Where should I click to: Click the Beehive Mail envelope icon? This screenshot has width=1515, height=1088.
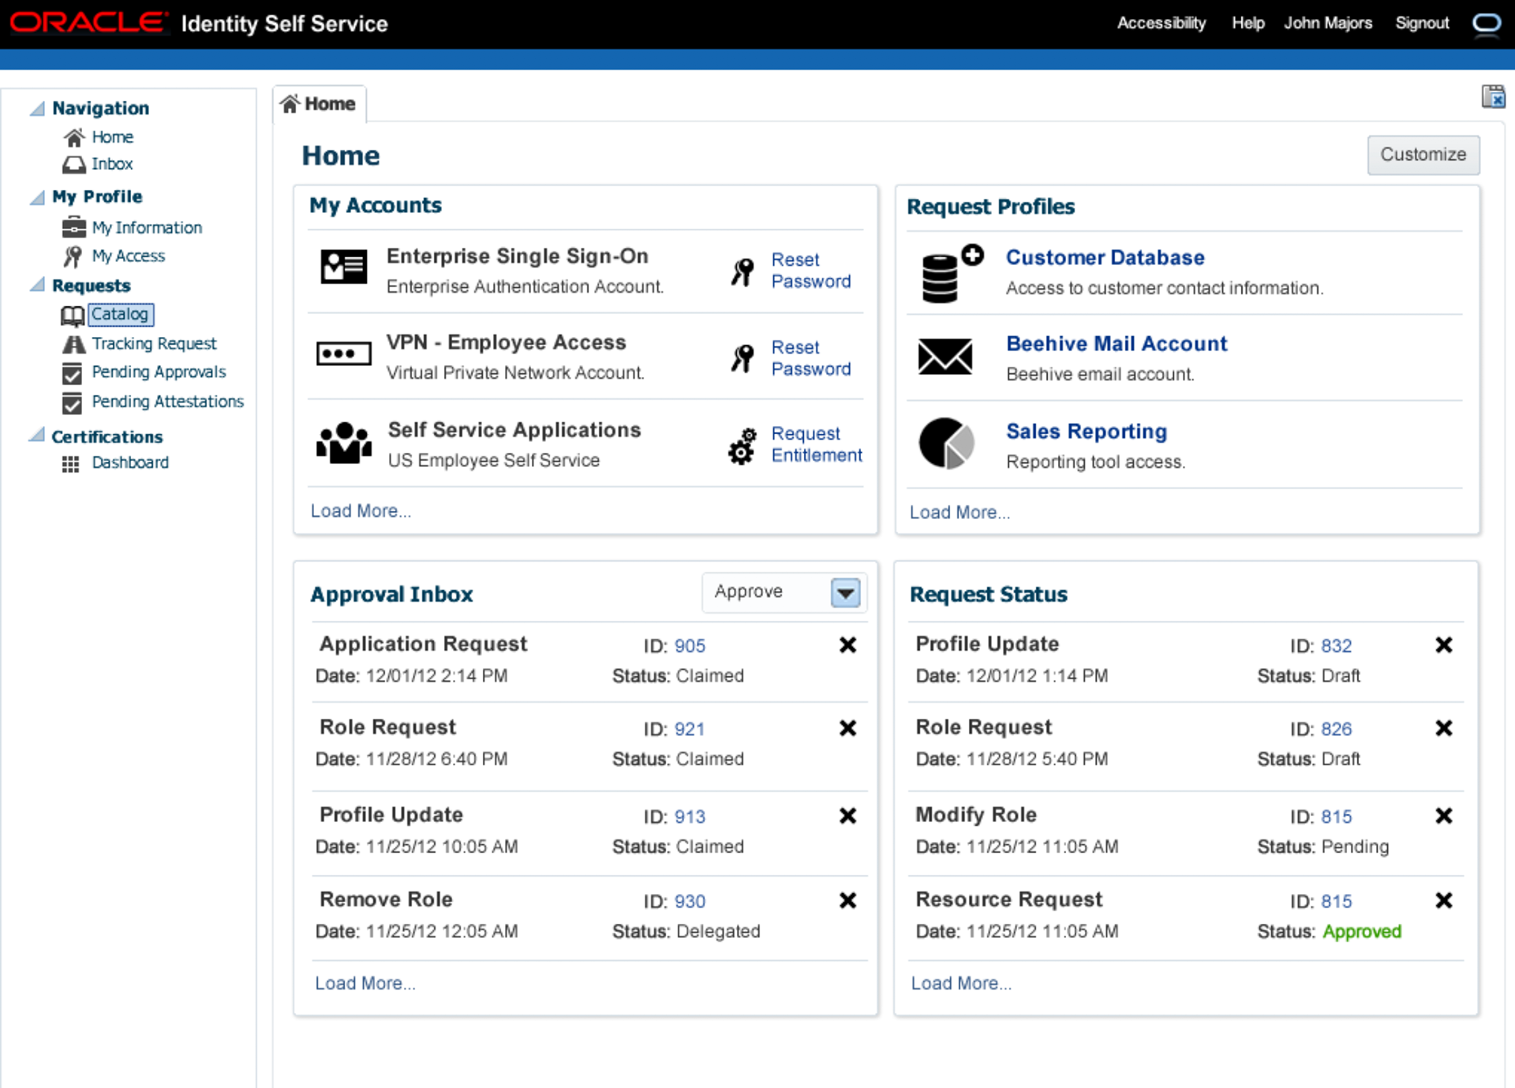pos(945,356)
